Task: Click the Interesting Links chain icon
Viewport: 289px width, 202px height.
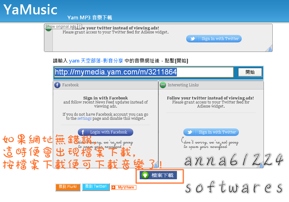Action: tap(163, 85)
